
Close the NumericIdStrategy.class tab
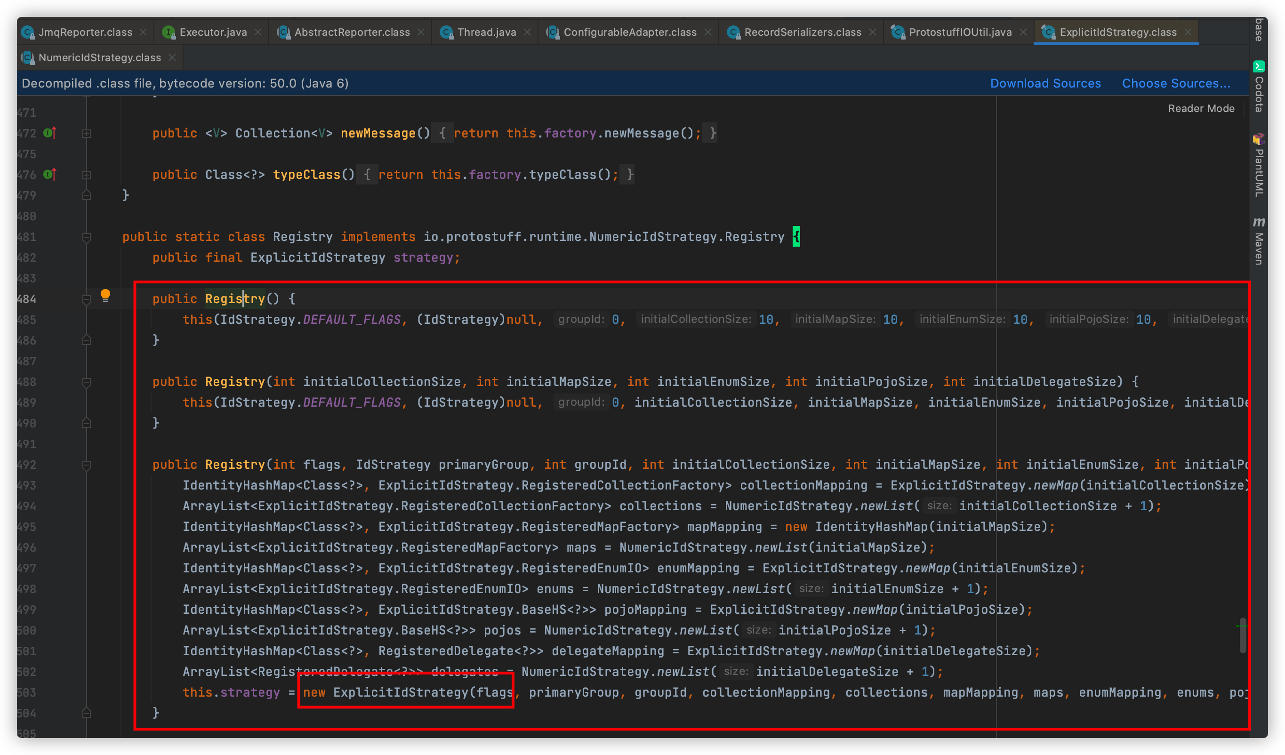click(172, 57)
